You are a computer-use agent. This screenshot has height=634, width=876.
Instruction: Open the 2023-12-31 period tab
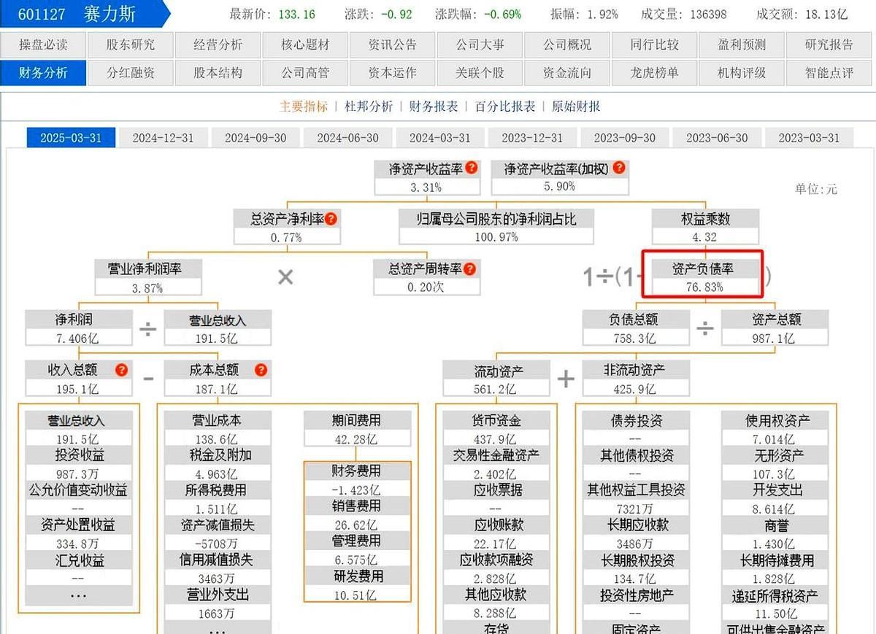(x=533, y=138)
